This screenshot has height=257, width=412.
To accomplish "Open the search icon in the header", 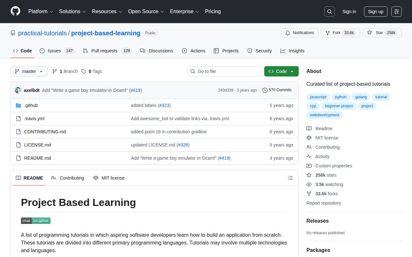I will click(x=329, y=12).
